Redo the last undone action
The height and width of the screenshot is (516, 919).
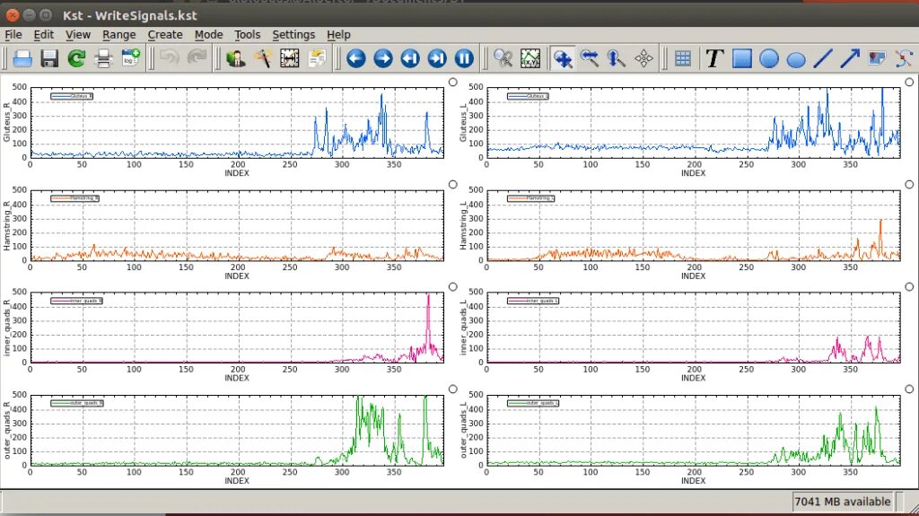(x=197, y=58)
